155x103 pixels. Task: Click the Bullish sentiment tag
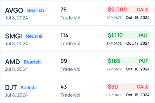pyautogui.click(x=28, y=88)
